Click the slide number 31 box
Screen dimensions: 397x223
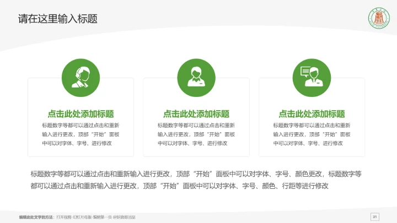(x=375, y=217)
